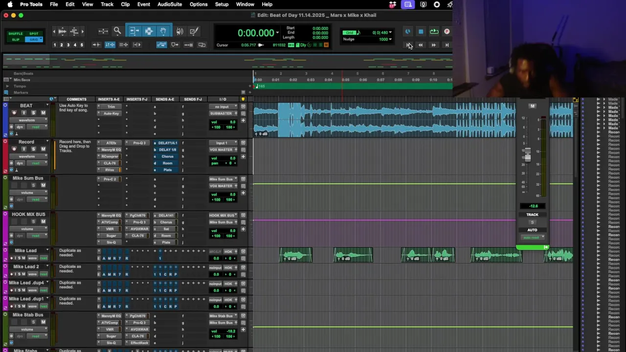Open BEAT track view selector waveform

pos(28,120)
